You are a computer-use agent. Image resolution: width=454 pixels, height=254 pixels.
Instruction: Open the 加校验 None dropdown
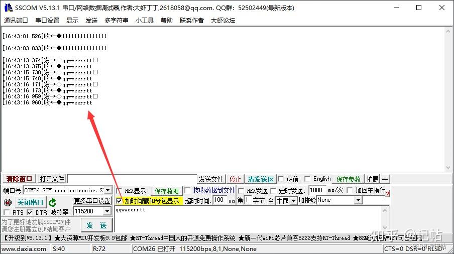point(358,200)
